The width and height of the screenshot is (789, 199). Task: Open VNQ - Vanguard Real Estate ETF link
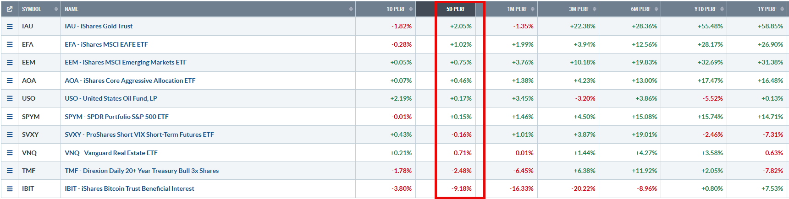point(111,153)
